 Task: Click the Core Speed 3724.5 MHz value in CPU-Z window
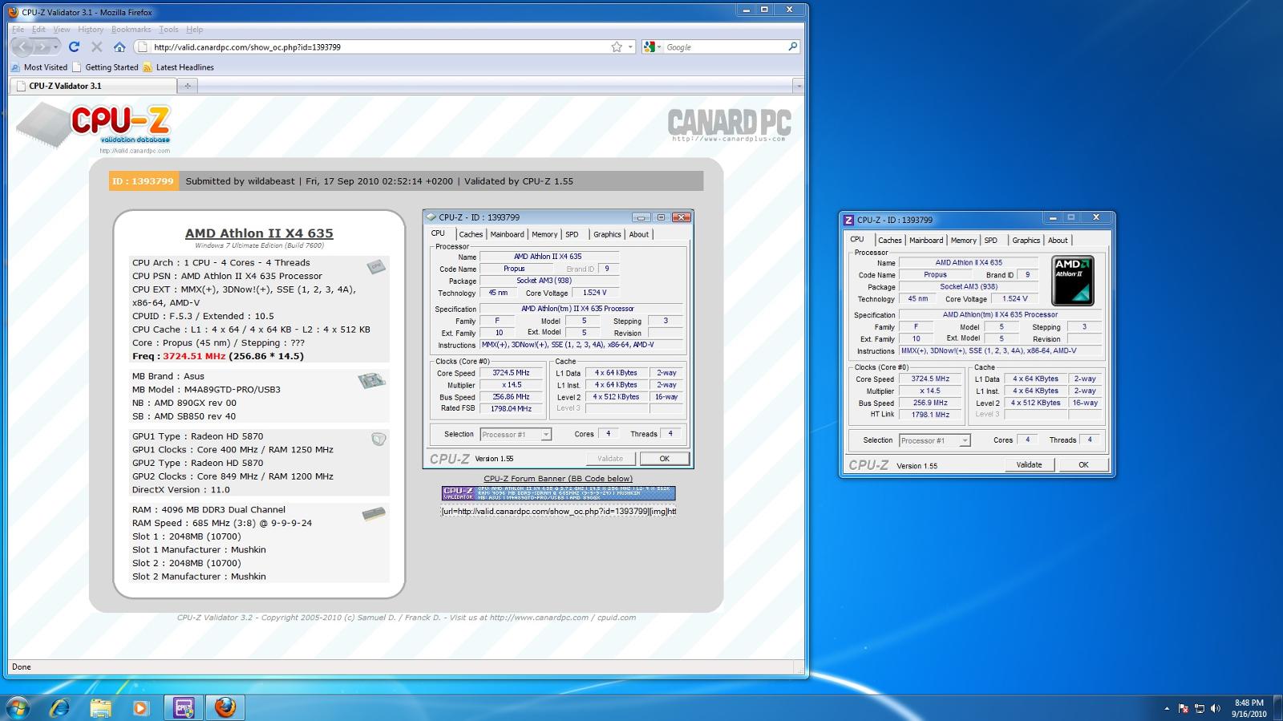click(x=930, y=379)
